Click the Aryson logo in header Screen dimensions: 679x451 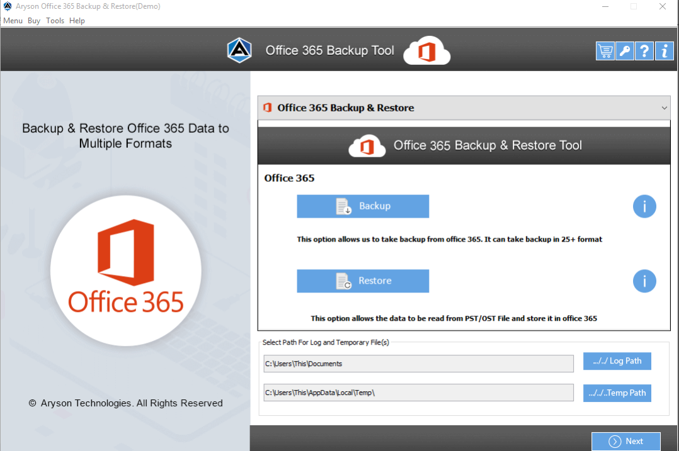(x=239, y=50)
